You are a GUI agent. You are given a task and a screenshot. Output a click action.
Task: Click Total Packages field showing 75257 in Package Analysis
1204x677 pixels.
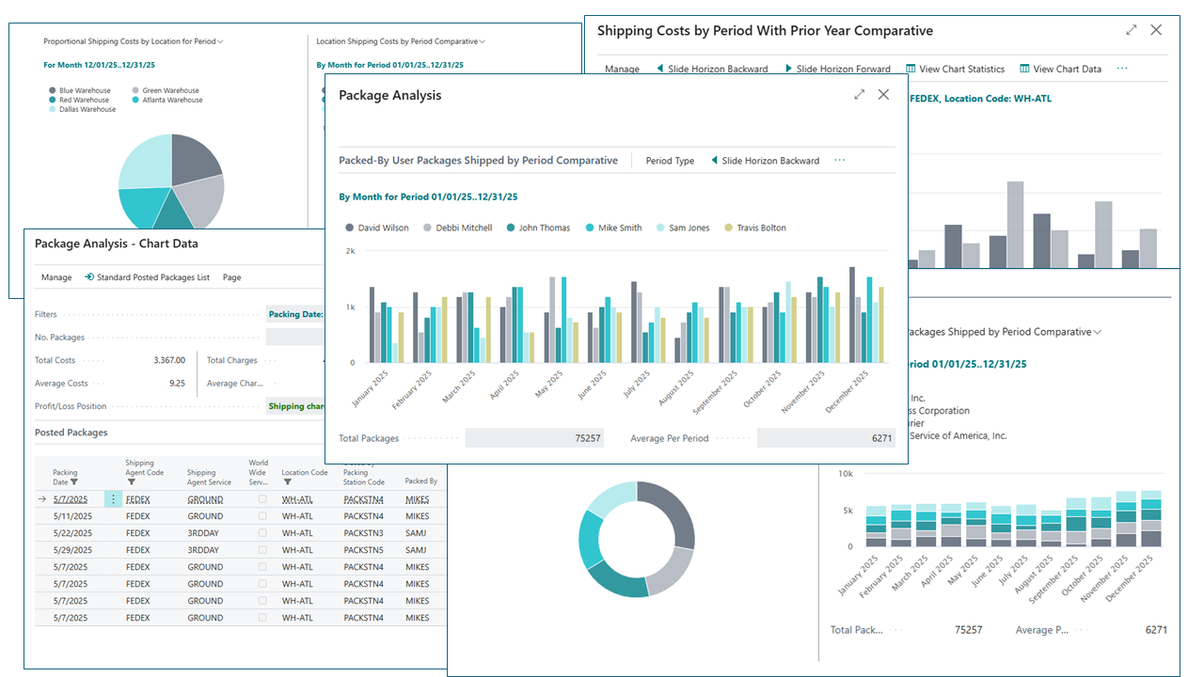(534, 438)
